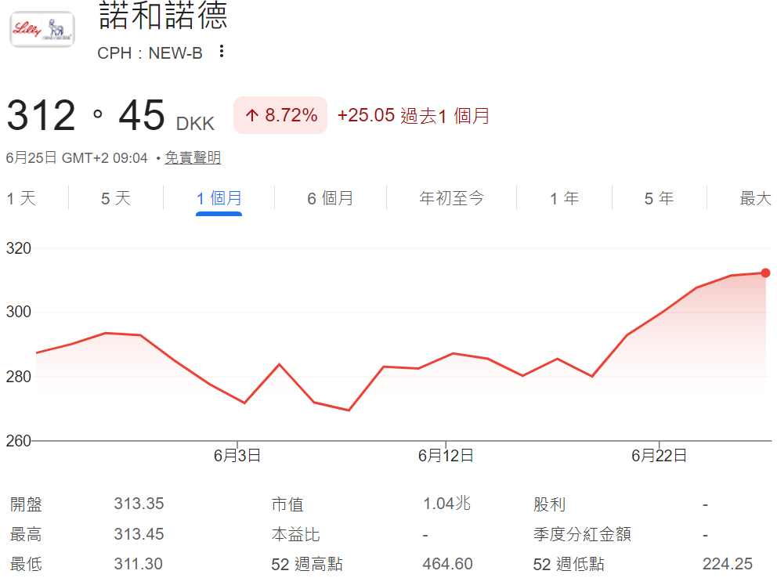Screen dimensions: 777x578
Task: Click the high value 313.45
Action: tap(139, 534)
